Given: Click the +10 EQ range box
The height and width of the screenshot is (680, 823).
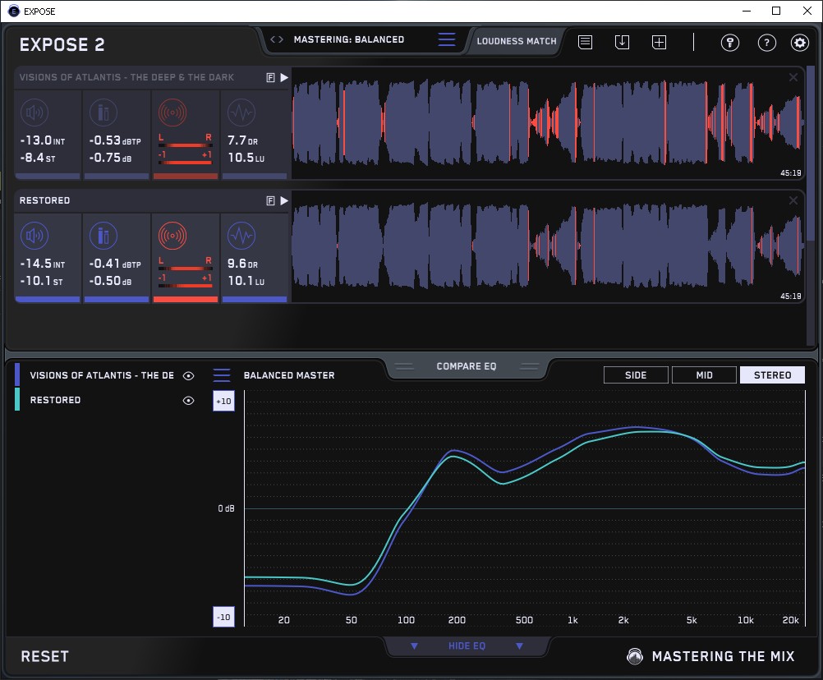Looking at the screenshot, I should coord(223,402).
